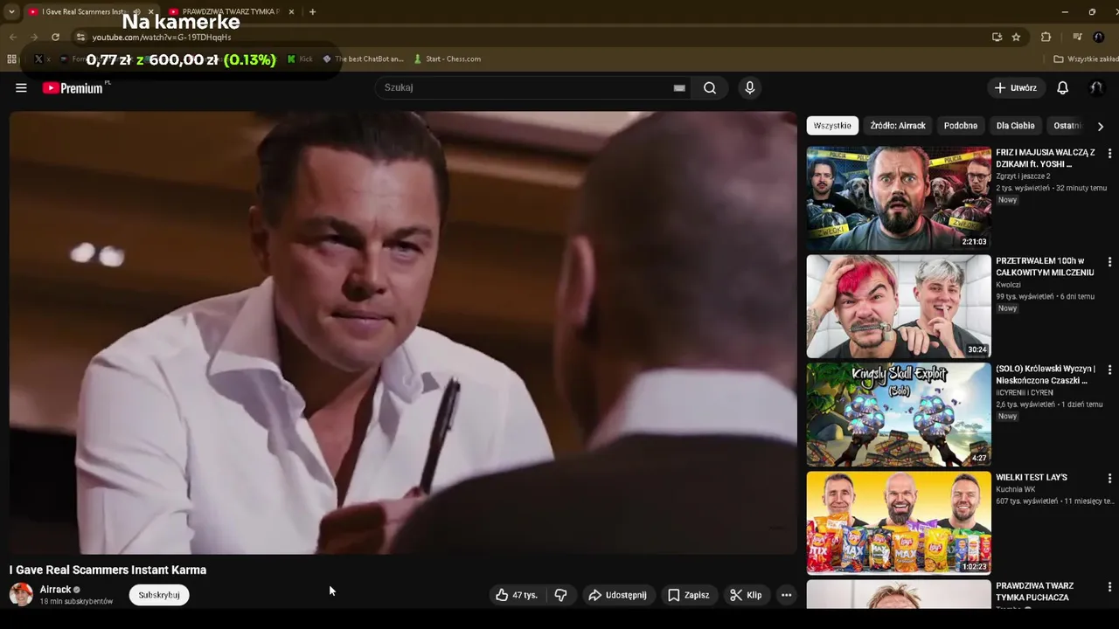
Task: Select the Źródło: Airrack filter chip
Action: point(897,126)
